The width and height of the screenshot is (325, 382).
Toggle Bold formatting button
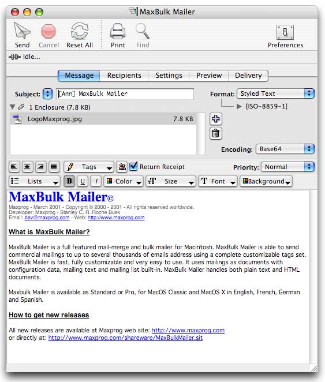point(69,181)
